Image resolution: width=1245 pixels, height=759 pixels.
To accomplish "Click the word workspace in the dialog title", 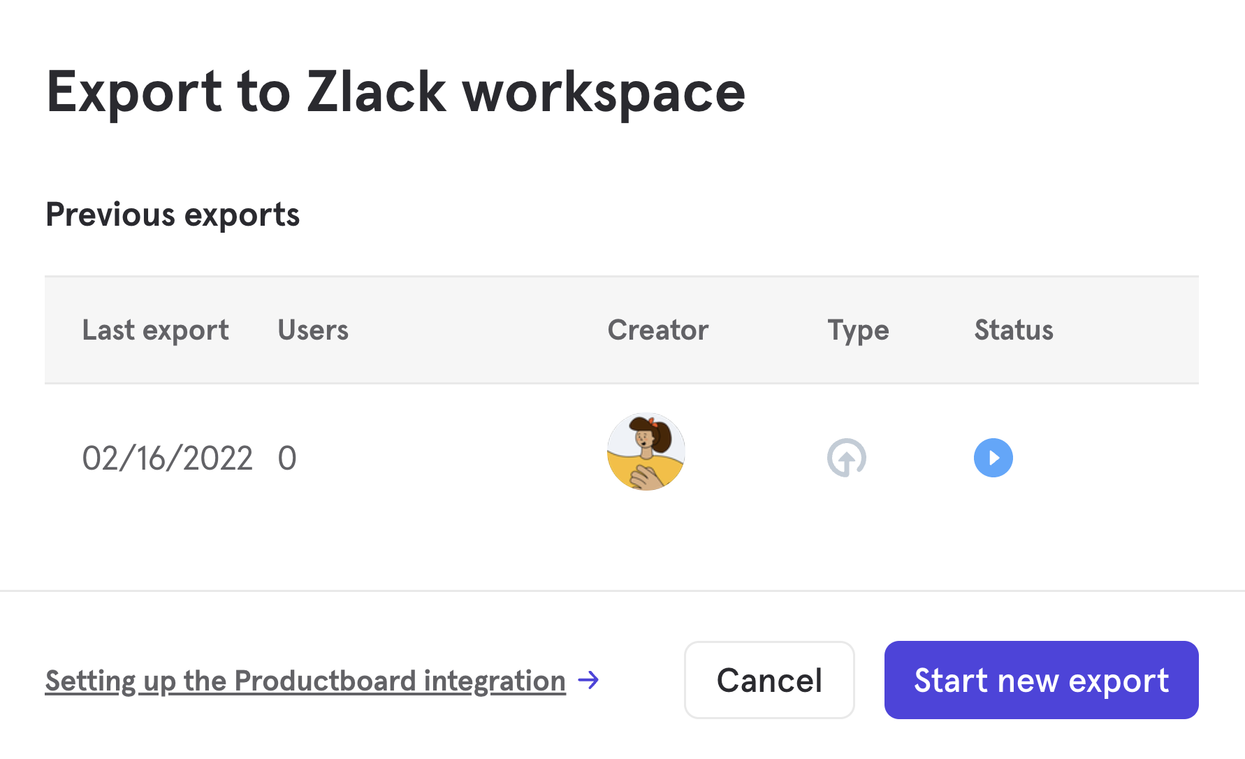I will 604,94.
